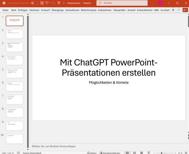Go to the Aufzeichnen tab
189x154 pixels.
[105, 10]
